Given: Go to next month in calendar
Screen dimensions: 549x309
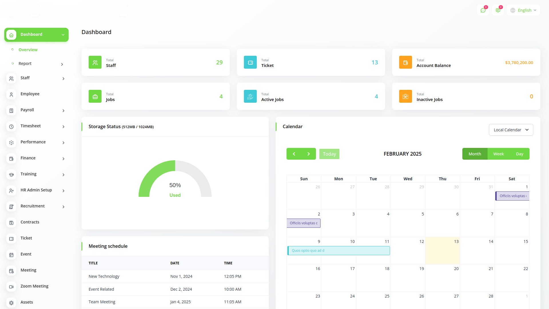Looking at the screenshot, I should pyautogui.click(x=309, y=154).
